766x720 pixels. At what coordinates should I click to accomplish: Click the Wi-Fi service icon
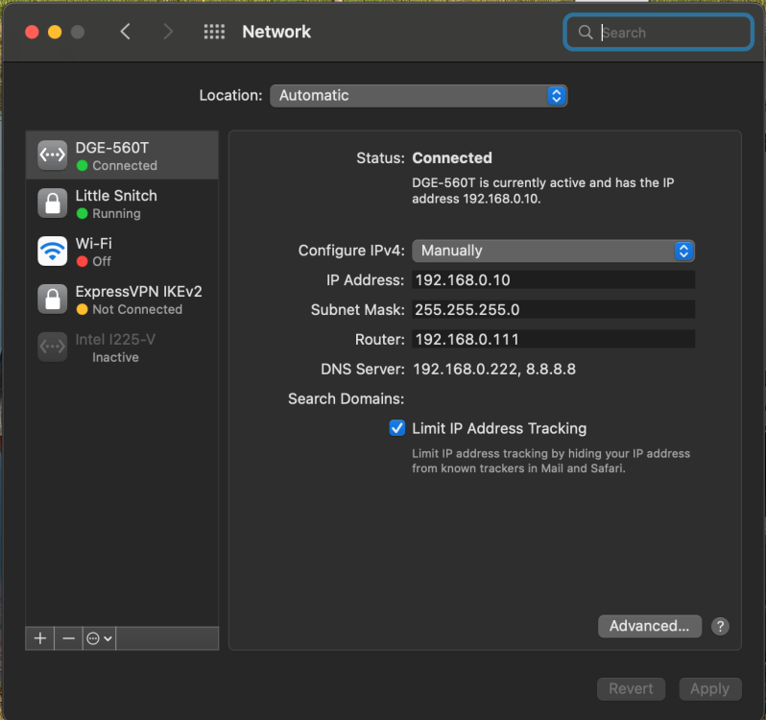[x=52, y=252]
